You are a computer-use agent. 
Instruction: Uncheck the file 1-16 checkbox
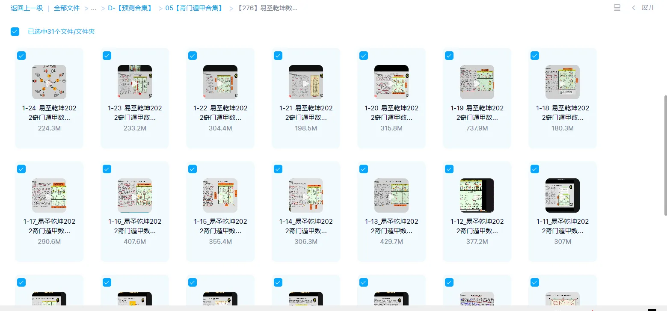[x=107, y=169]
